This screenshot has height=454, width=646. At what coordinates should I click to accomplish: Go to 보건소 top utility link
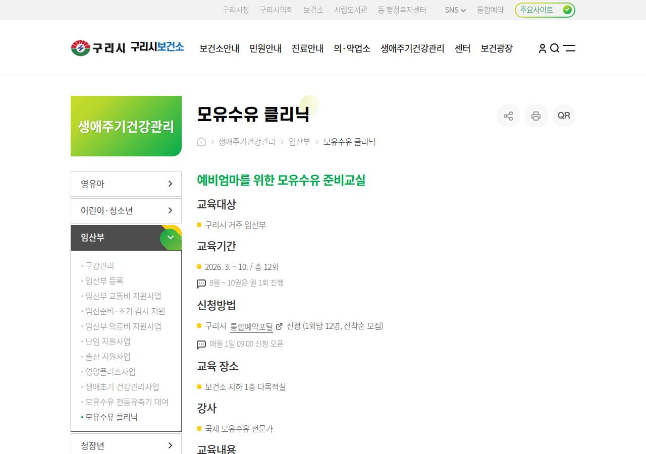click(313, 10)
